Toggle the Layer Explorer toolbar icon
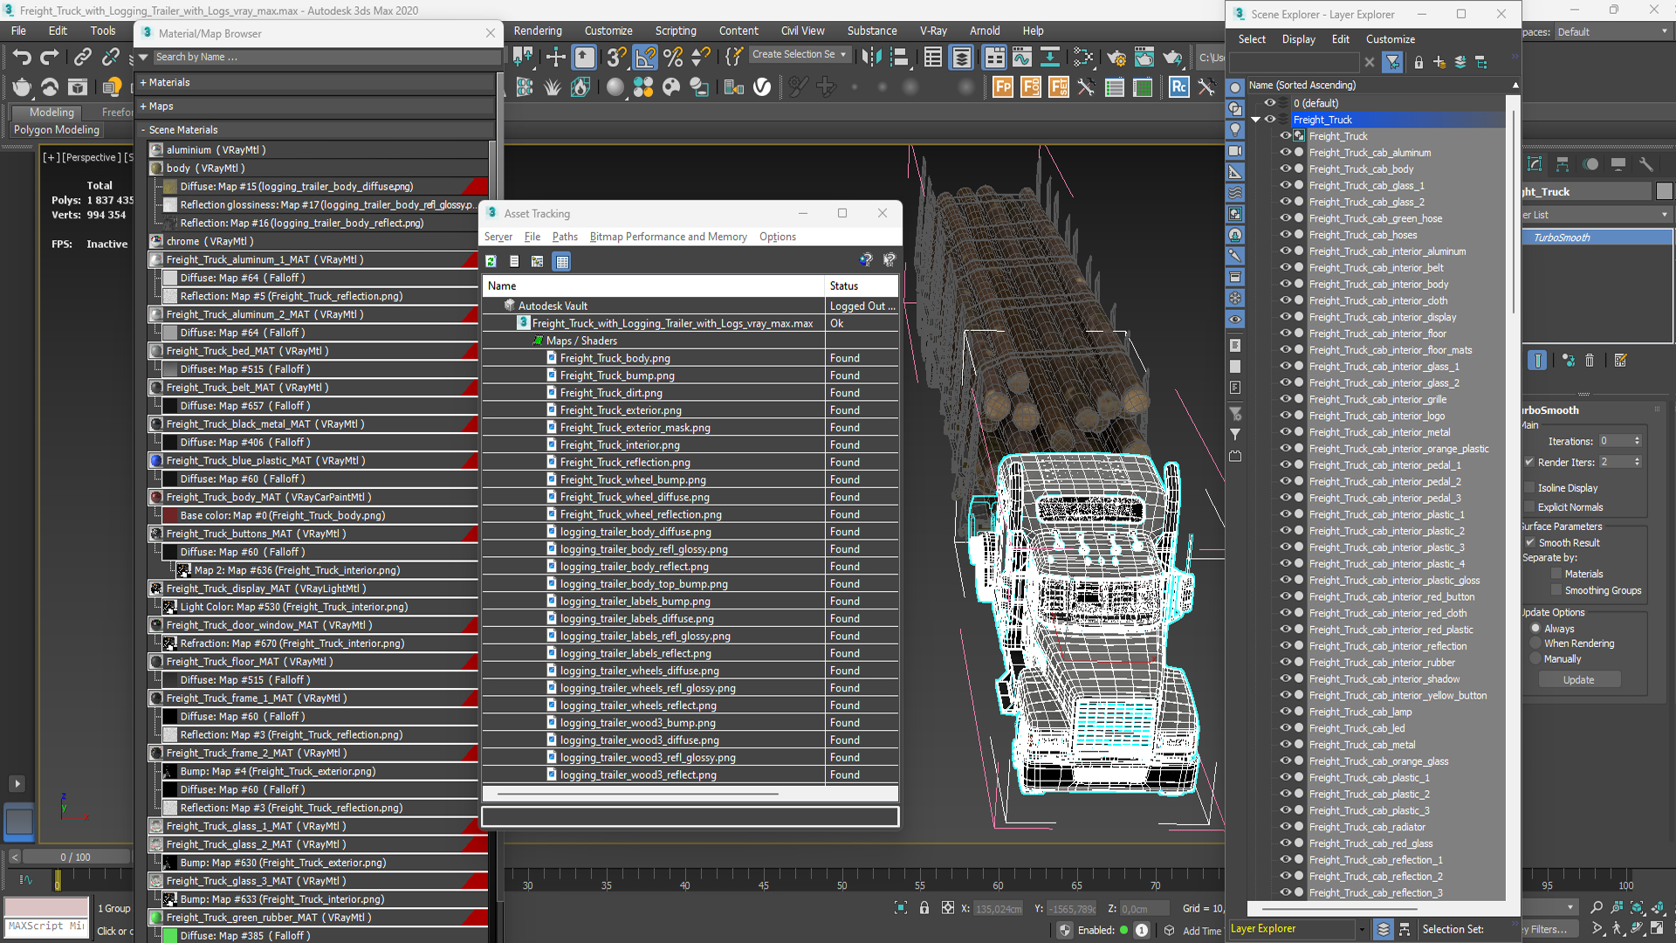Image resolution: width=1676 pixels, height=943 pixels. click(x=961, y=58)
